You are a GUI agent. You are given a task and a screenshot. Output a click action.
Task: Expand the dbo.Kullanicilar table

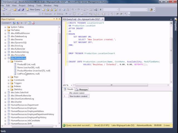pos(5,49)
